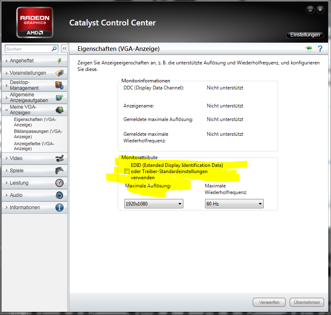Image resolution: width=331 pixels, height=315 pixels.
Task: Expand the Spiele section
Action: 34,170
